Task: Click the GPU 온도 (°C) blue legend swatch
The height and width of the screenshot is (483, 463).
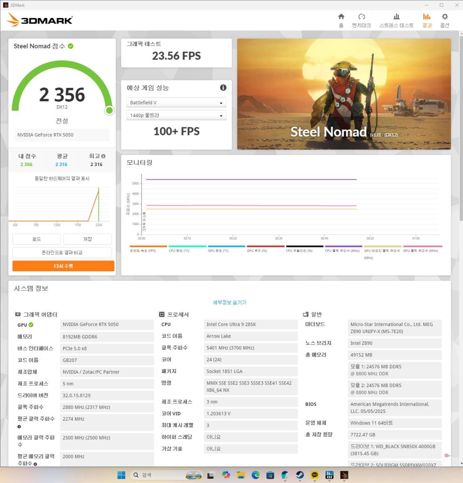Action: 226,246
